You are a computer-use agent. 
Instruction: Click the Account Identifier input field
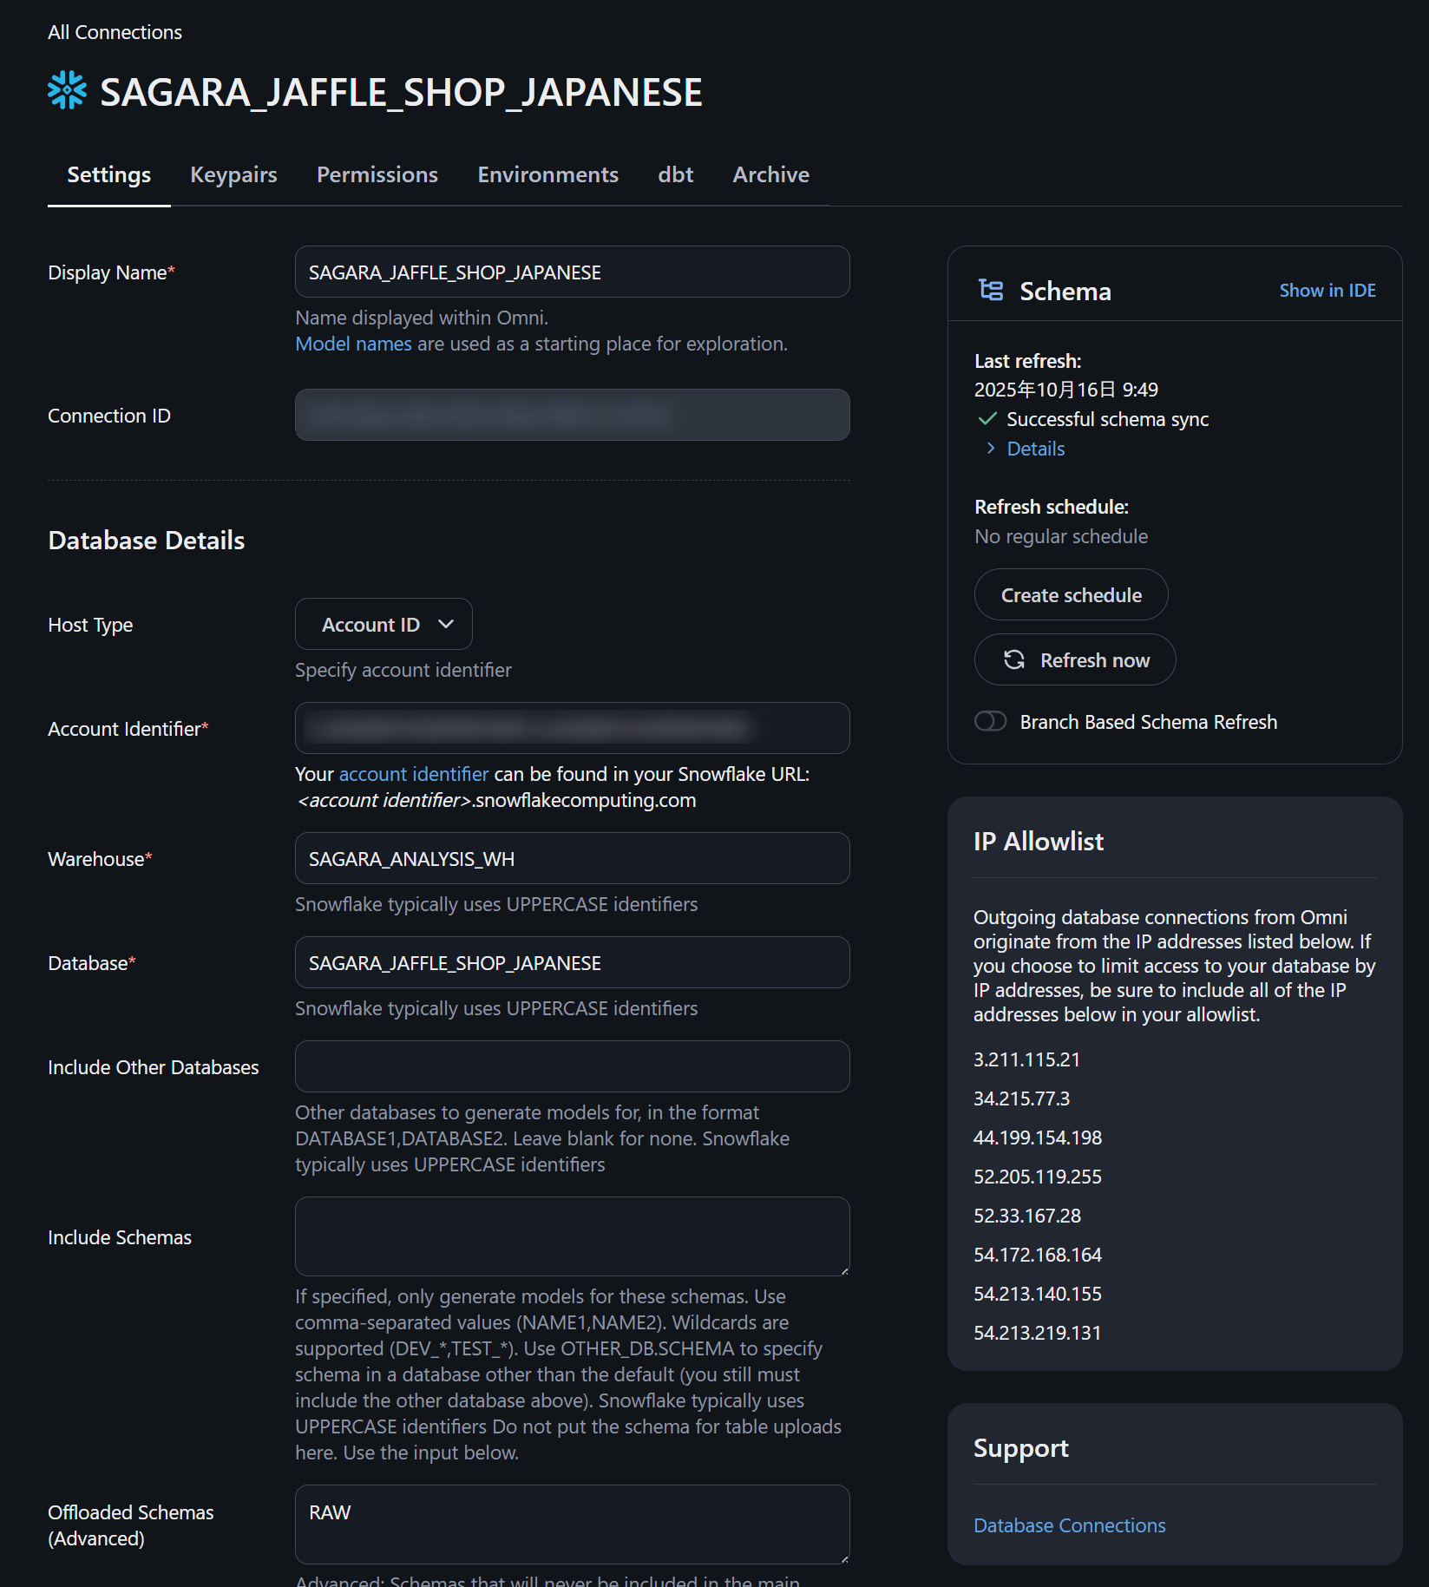(x=573, y=728)
